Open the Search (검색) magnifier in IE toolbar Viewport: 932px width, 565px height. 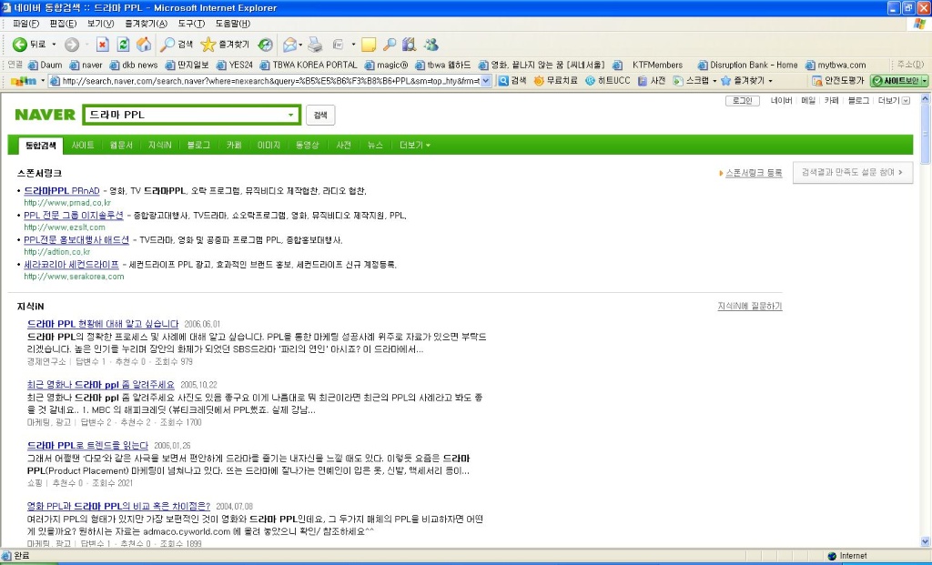[x=177, y=45]
